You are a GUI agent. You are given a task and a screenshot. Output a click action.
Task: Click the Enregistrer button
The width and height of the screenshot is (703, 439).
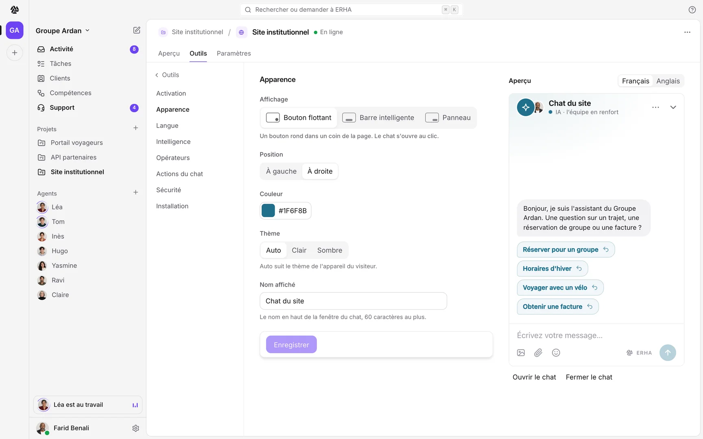click(x=291, y=345)
